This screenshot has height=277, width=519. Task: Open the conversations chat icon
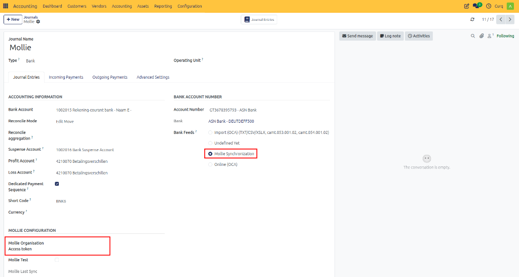click(x=477, y=6)
